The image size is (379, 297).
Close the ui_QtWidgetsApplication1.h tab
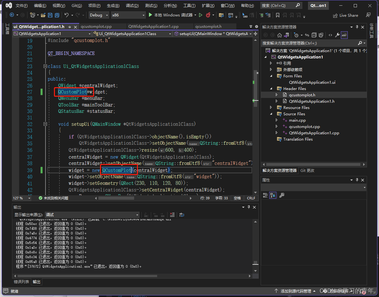[75, 27]
